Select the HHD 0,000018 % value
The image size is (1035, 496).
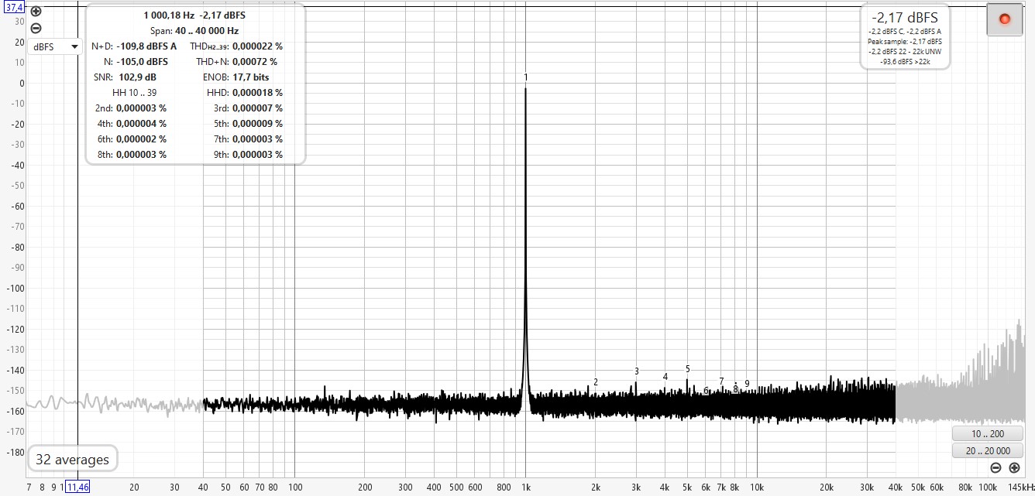click(257, 93)
